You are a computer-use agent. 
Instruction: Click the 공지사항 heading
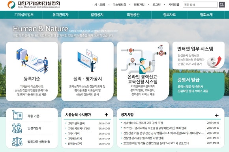click(127, 114)
